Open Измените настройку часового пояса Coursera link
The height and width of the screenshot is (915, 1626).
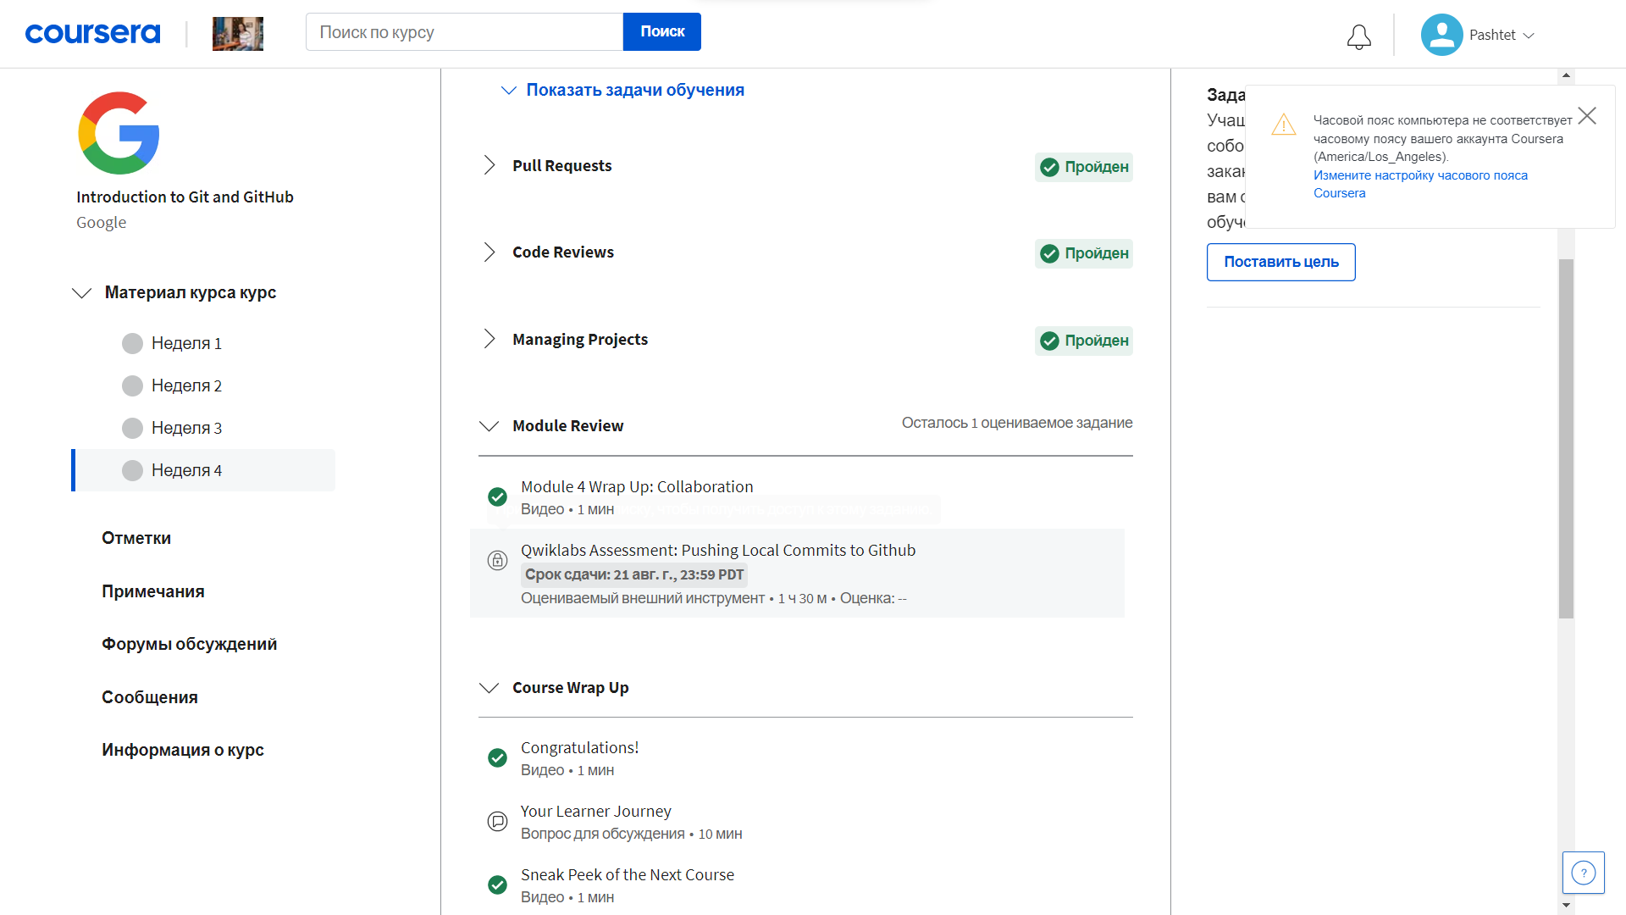[1420, 184]
